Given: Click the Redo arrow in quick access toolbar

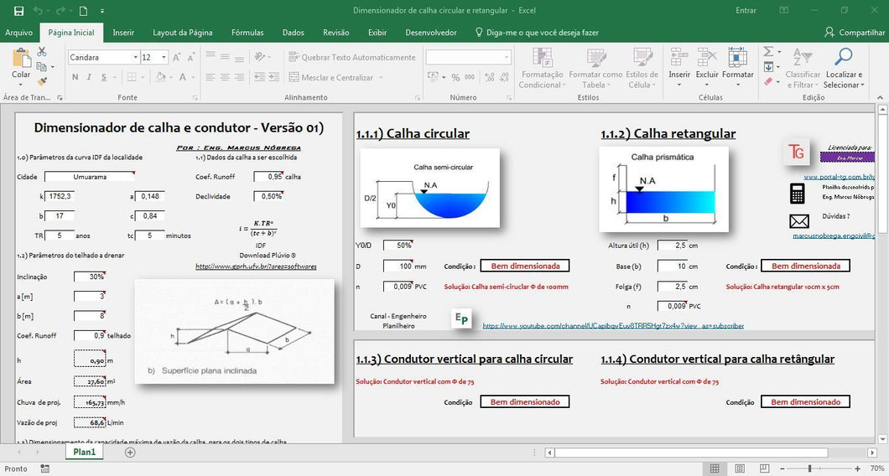Looking at the screenshot, I should pyautogui.click(x=60, y=11).
